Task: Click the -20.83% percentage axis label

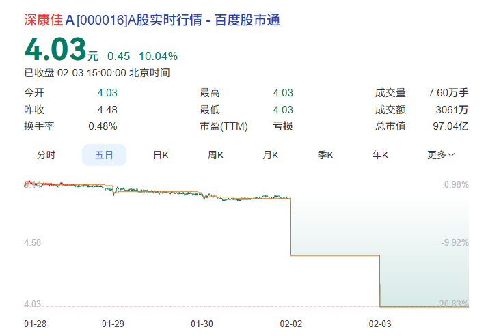Action: 452,304
